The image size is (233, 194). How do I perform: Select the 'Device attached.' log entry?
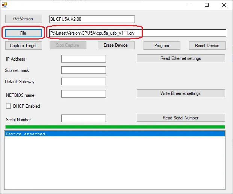pos(115,134)
